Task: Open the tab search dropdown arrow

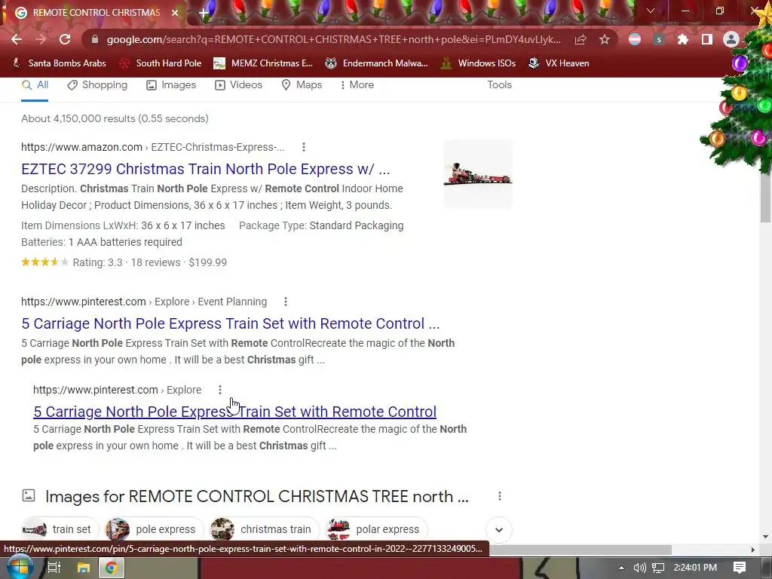Action: point(651,11)
